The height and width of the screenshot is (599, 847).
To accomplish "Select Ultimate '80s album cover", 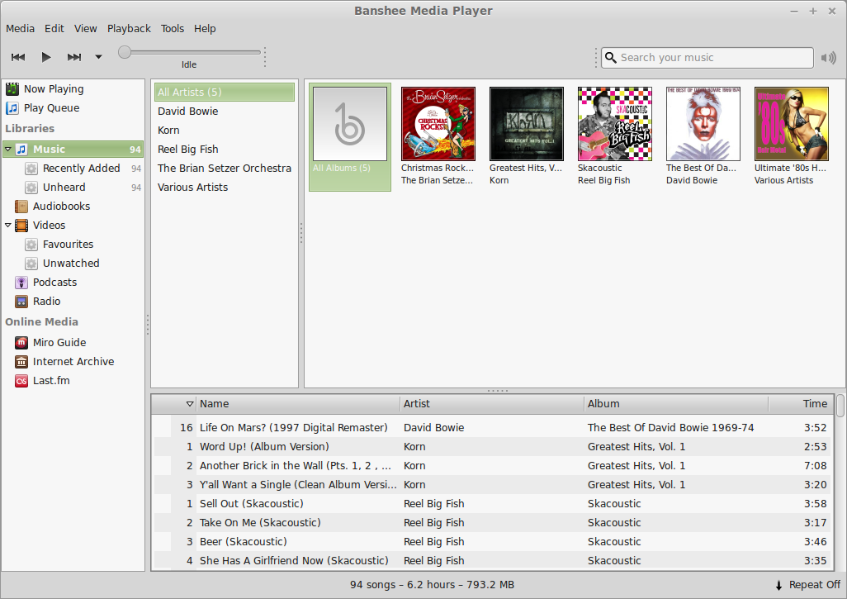I will 792,124.
